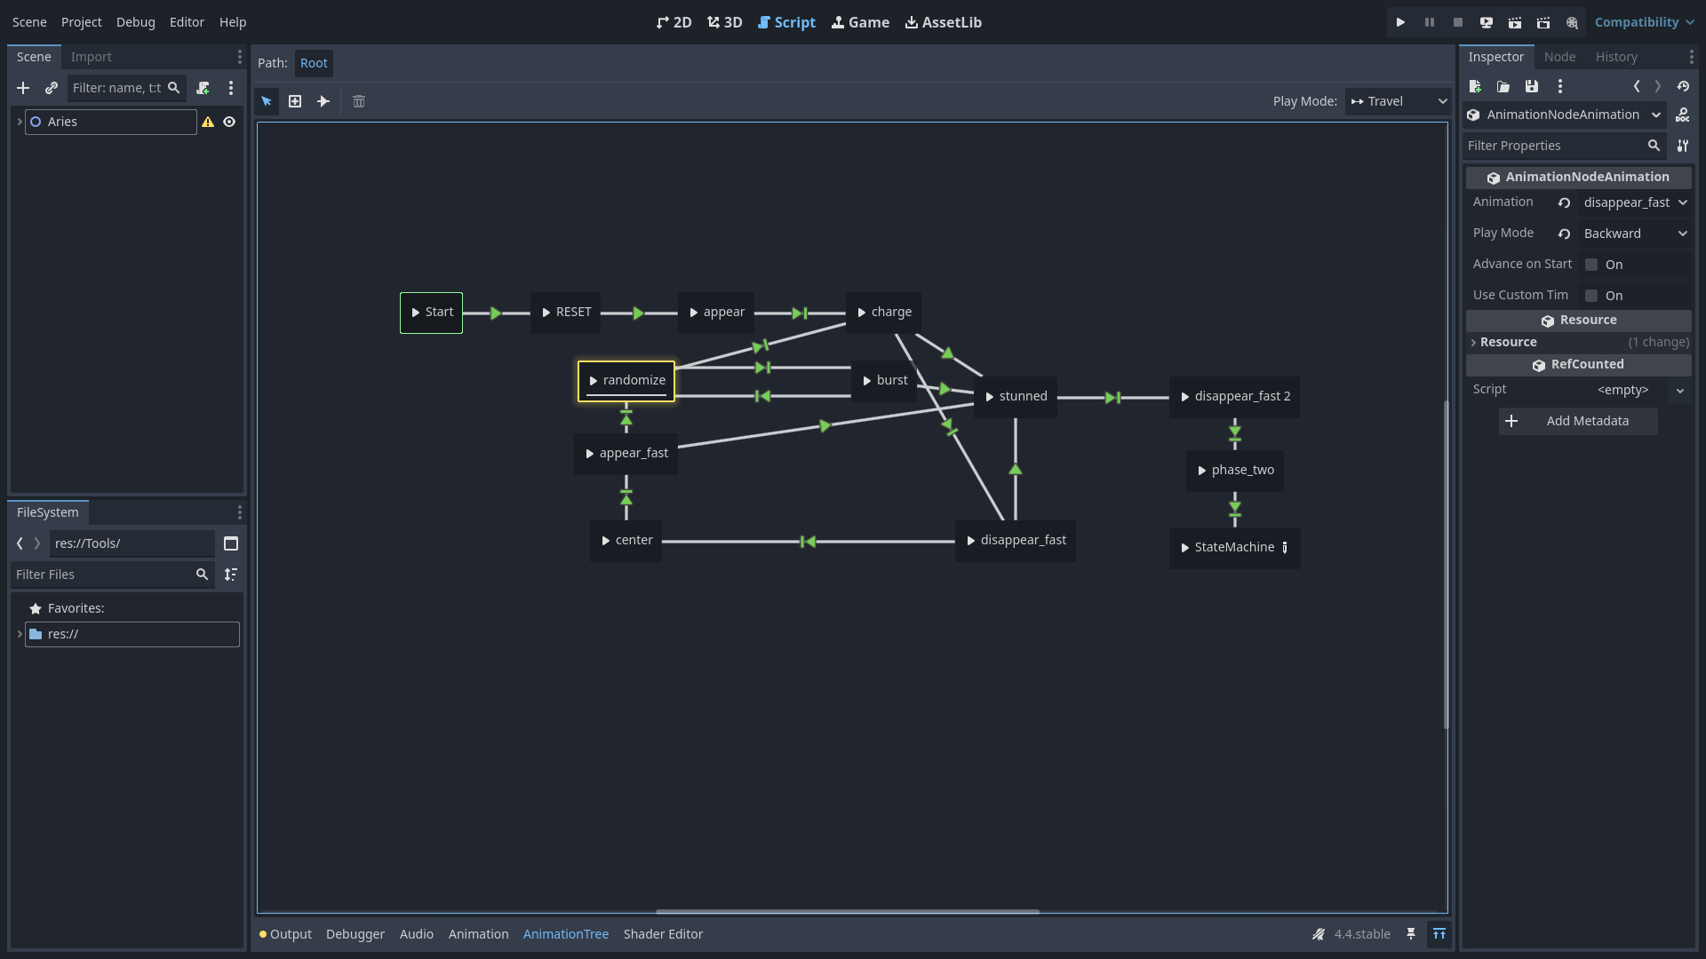Click the warning icon on Aries node
1706x959 pixels.
pyautogui.click(x=208, y=122)
